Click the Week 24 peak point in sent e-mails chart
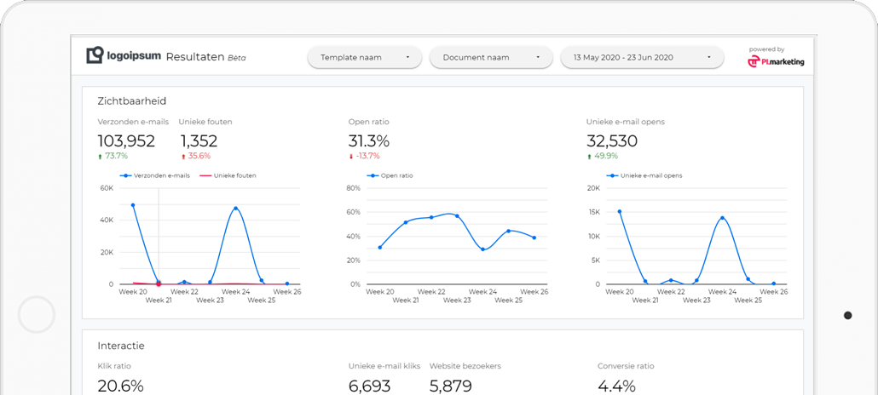The image size is (878, 395). point(236,208)
